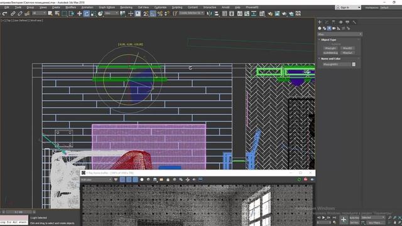The height and width of the screenshot is (226, 402).
Task: Toggle the Ribbon display icon
Action: (240, 13)
